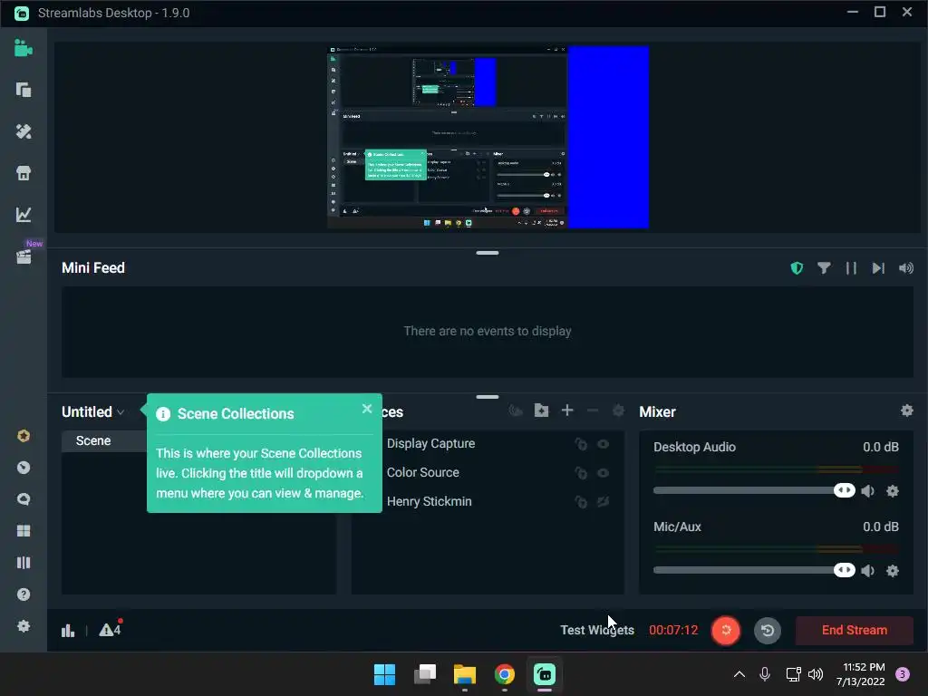The width and height of the screenshot is (928, 696).
Task: Select the Display Capture source row
Action: coord(487,444)
